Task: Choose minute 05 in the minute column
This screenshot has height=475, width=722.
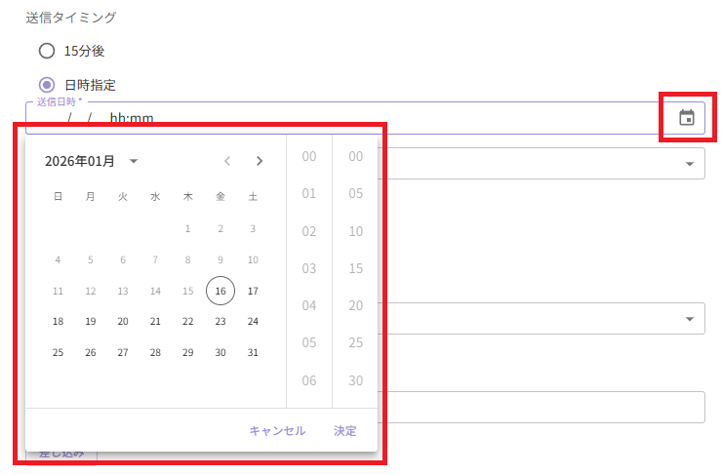Action: click(x=355, y=193)
